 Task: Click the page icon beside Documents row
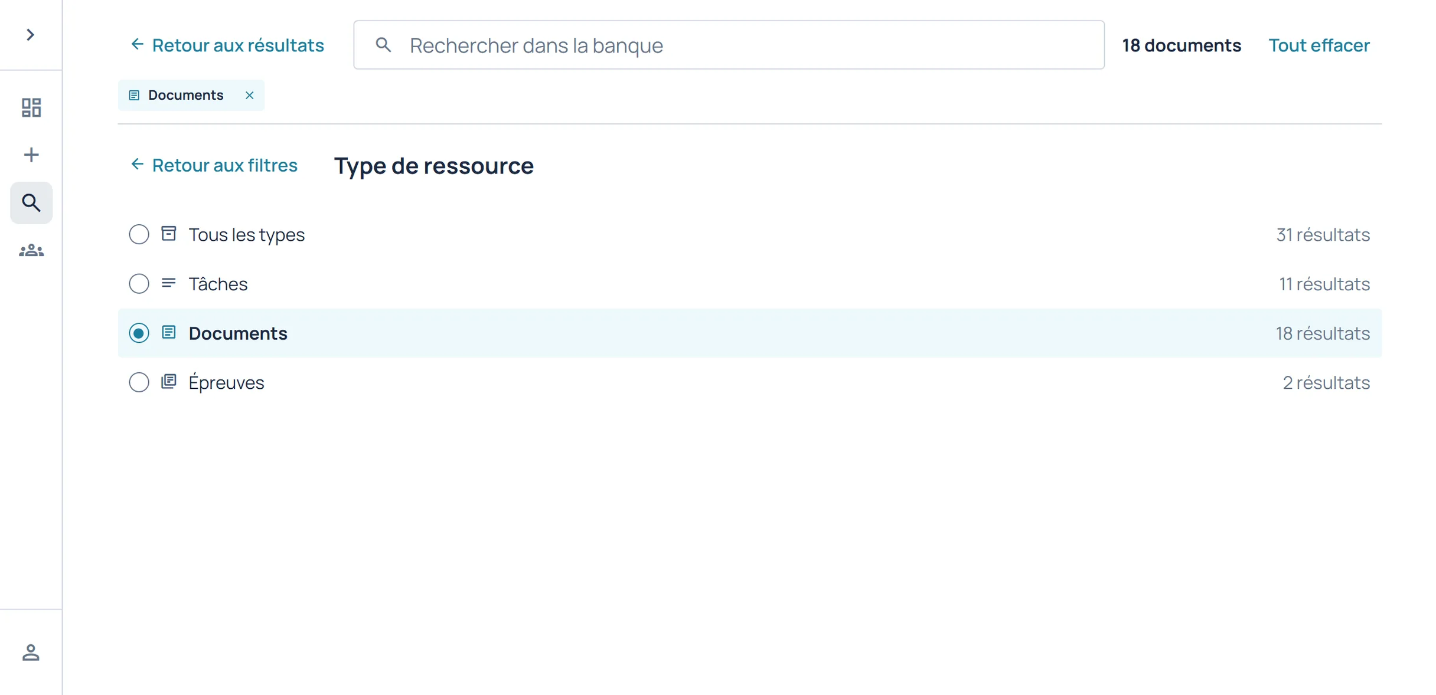pos(169,332)
